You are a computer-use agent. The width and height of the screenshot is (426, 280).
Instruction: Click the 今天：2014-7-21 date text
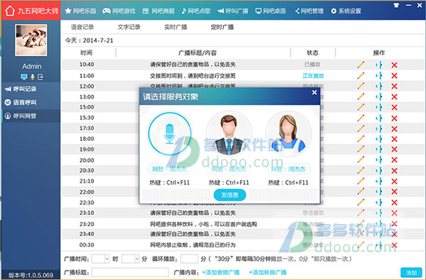click(89, 40)
